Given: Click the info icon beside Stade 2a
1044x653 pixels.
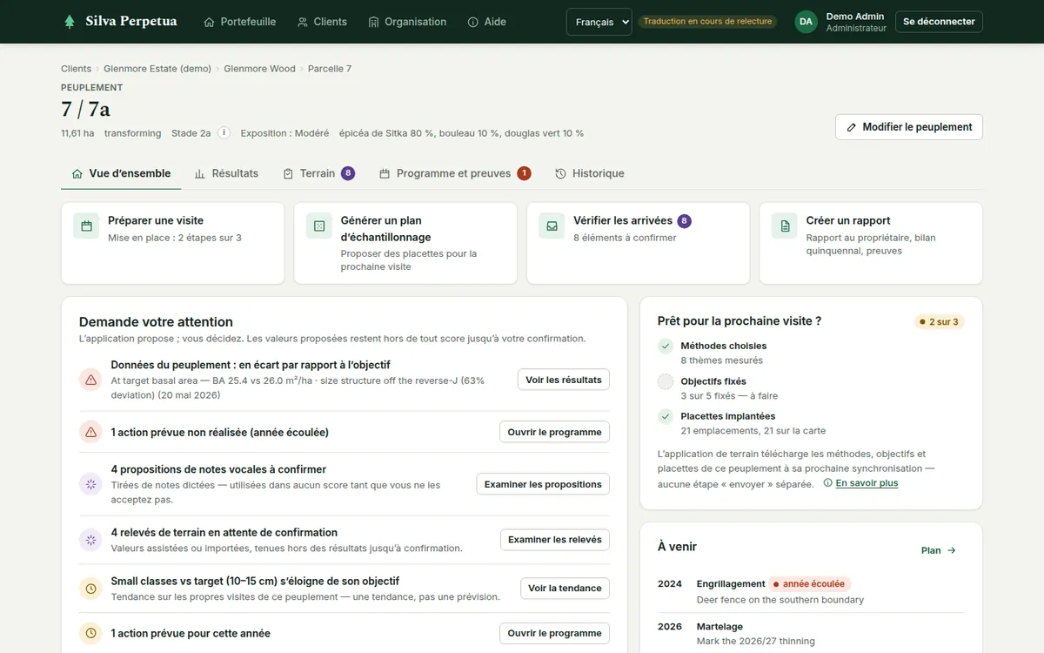Looking at the screenshot, I should coord(224,133).
